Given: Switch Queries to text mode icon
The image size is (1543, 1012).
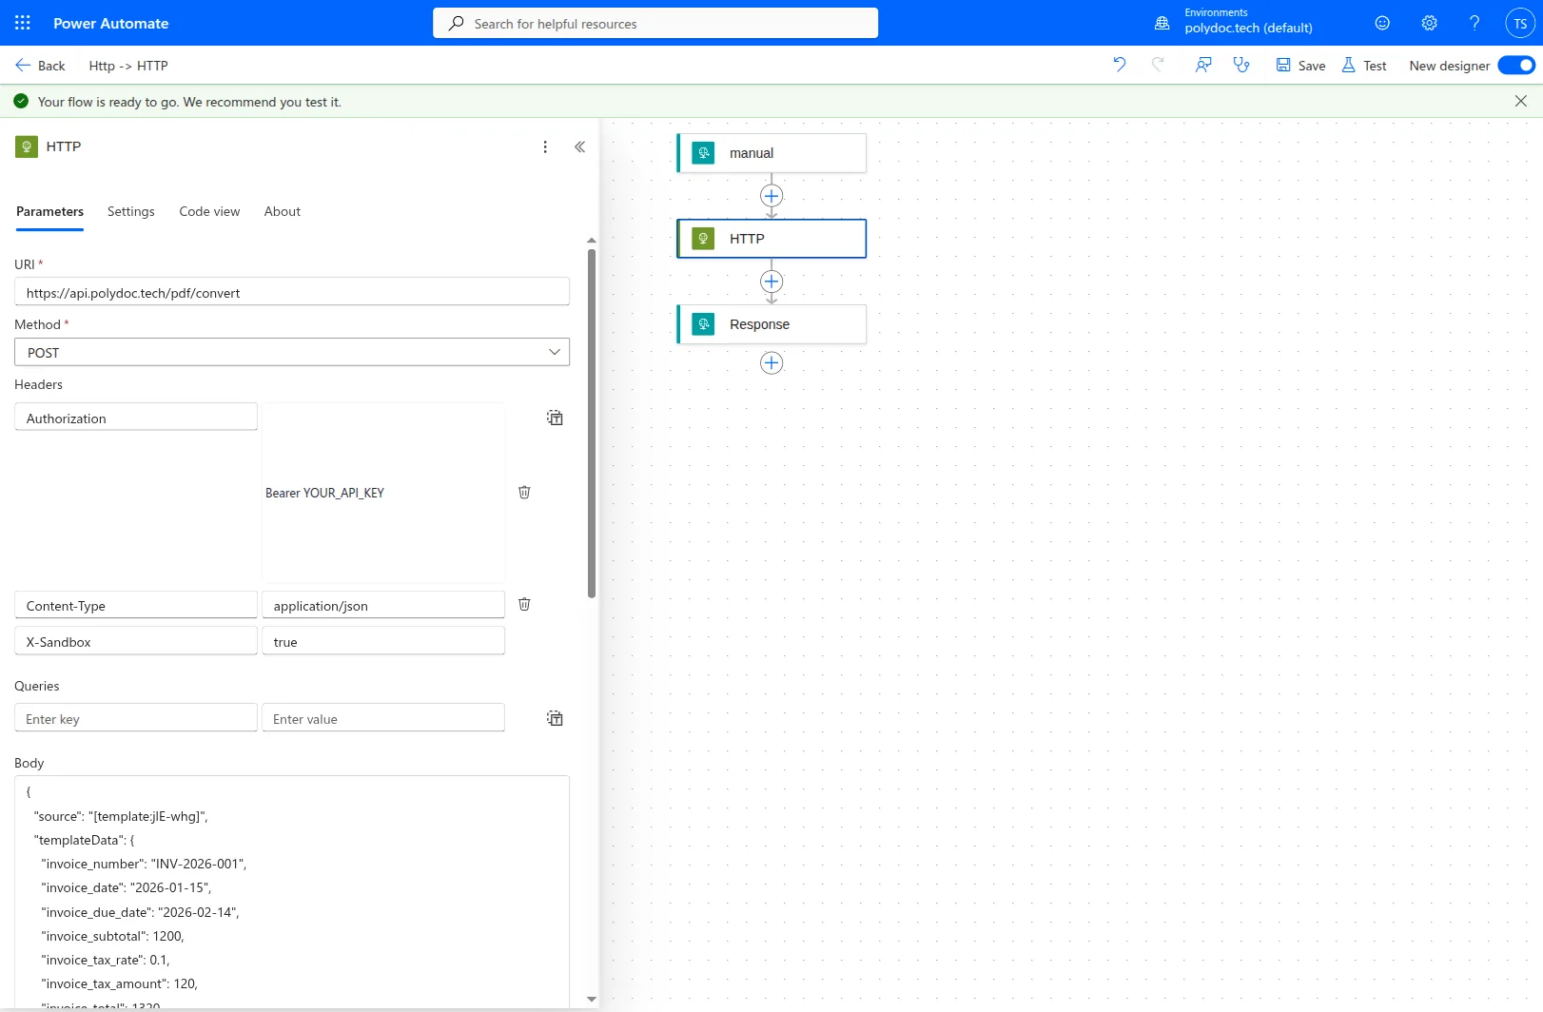Looking at the screenshot, I should point(555,718).
